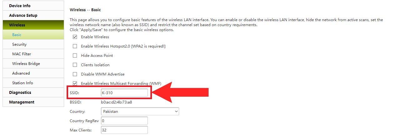Toggle Enable Wireless Multicast Forwarding checkbox
Image resolution: width=399 pixels, height=138 pixels.
pyautogui.click(x=75, y=83)
